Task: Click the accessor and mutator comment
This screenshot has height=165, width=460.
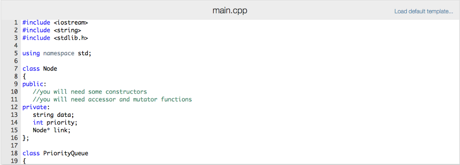Action: [x=112, y=99]
